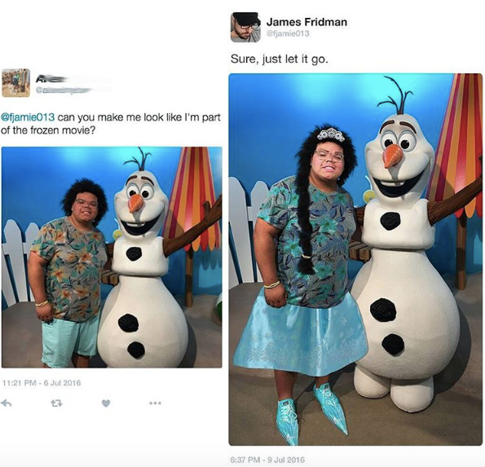Viewport: 485px width, 467px height.
Task: Select the "of the frozen movie?" text line
Action: [x=48, y=130]
